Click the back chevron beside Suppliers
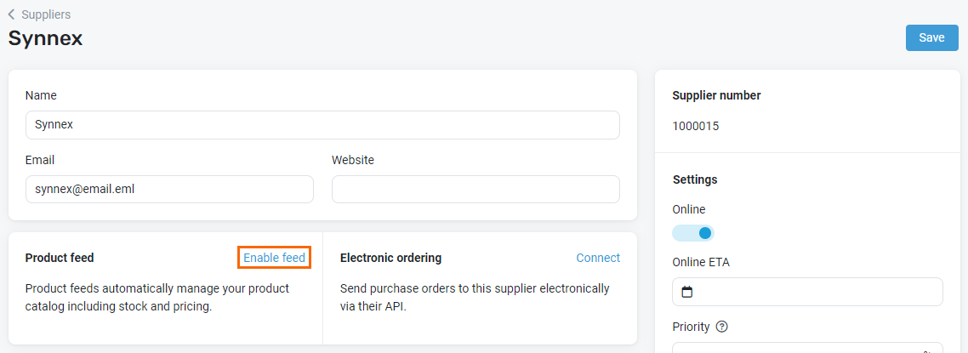Image resolution: width=968 pixels, height=353 pixels. [x=11, y=14]
